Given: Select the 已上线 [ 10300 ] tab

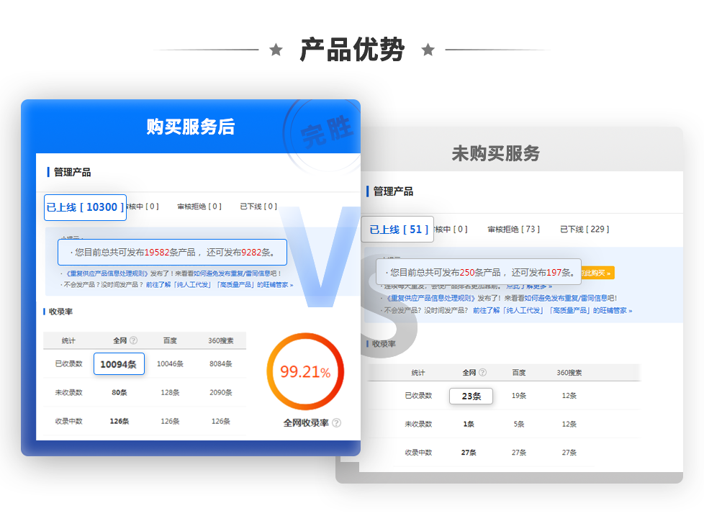Looking at the screenshot, I should coord(86,207).
